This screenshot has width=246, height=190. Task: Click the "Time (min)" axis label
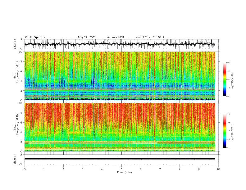click(124, 172)
